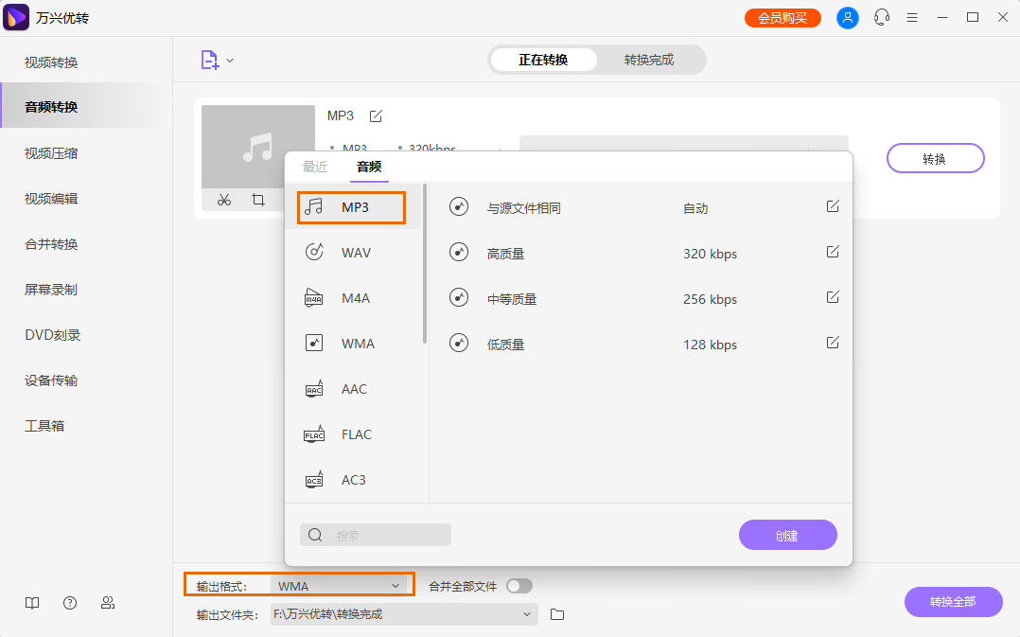Click the format 搜索 input field
The image size is (1020, 637).
(x=376, y=535)
